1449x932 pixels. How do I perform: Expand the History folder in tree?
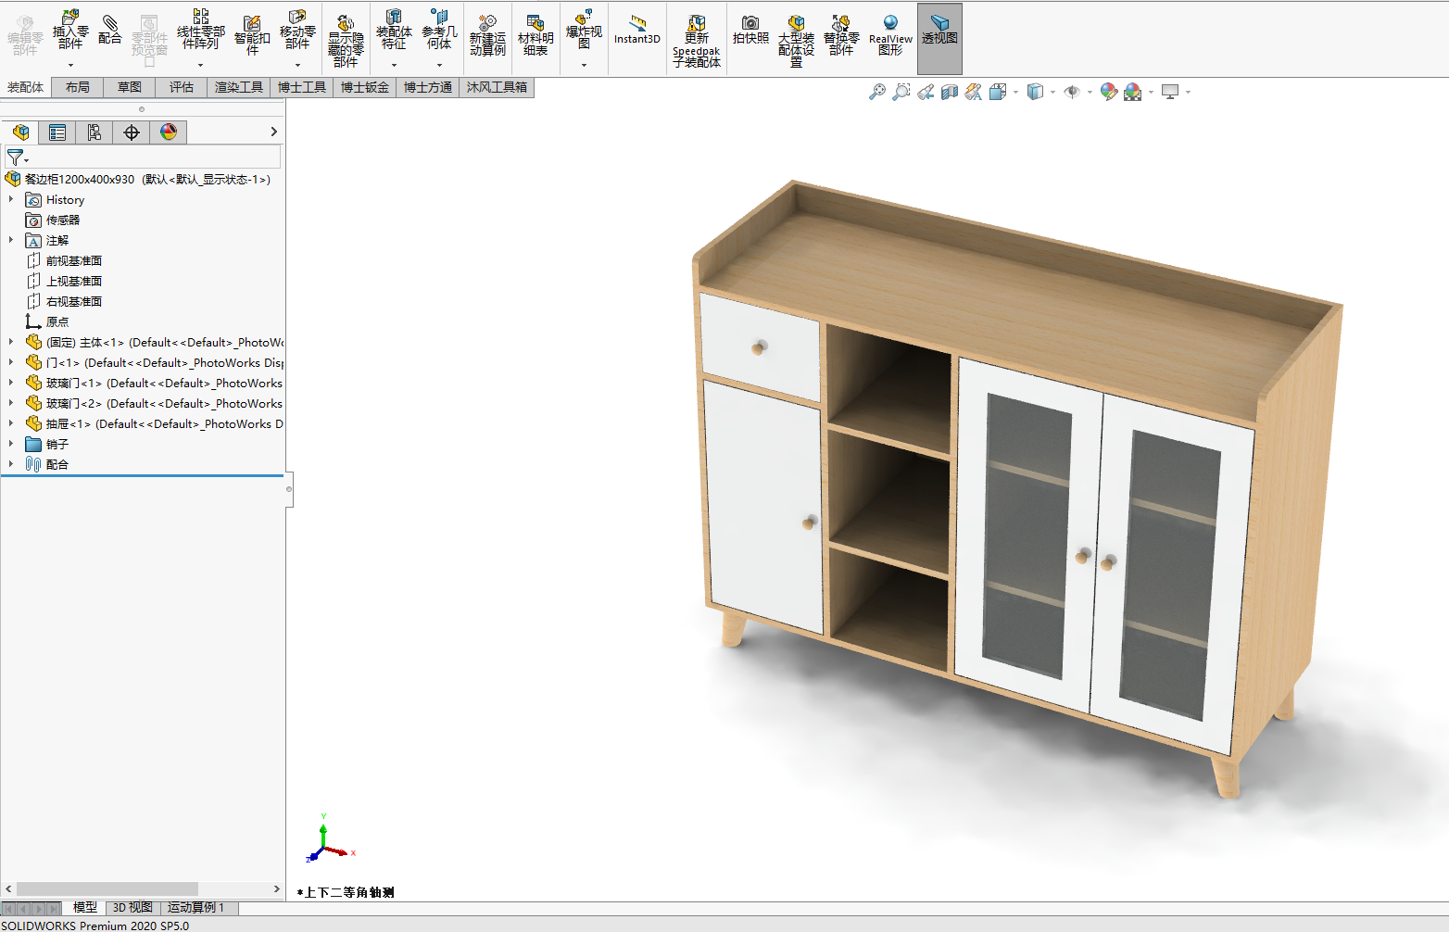[11, 199]
